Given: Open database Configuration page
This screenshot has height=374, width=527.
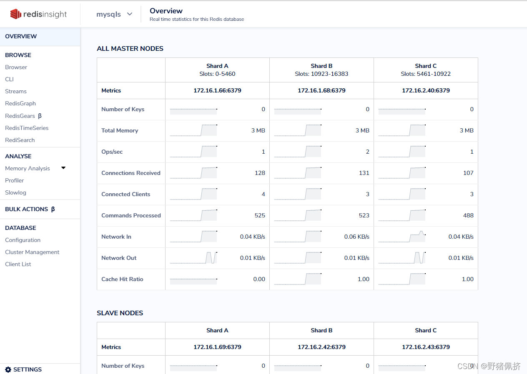Looking at the screenshot, I should point(23,240).
